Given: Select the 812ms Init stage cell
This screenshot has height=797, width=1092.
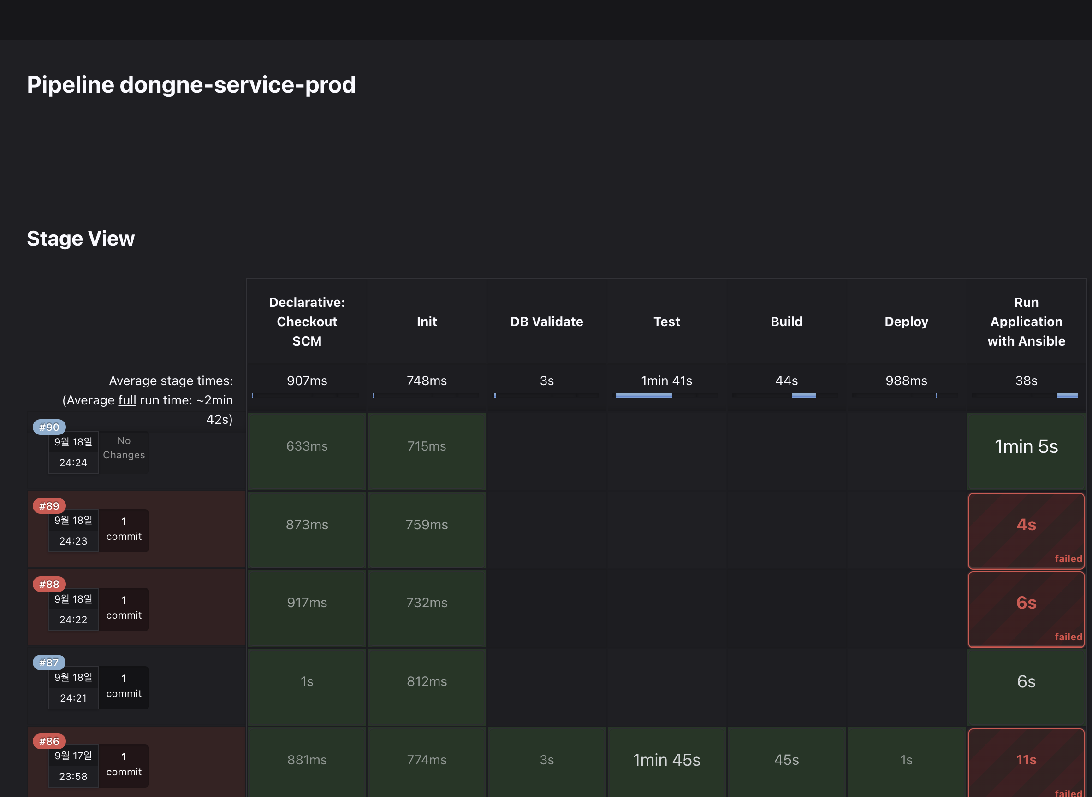Looking at the screenshot, I should 427,686.
